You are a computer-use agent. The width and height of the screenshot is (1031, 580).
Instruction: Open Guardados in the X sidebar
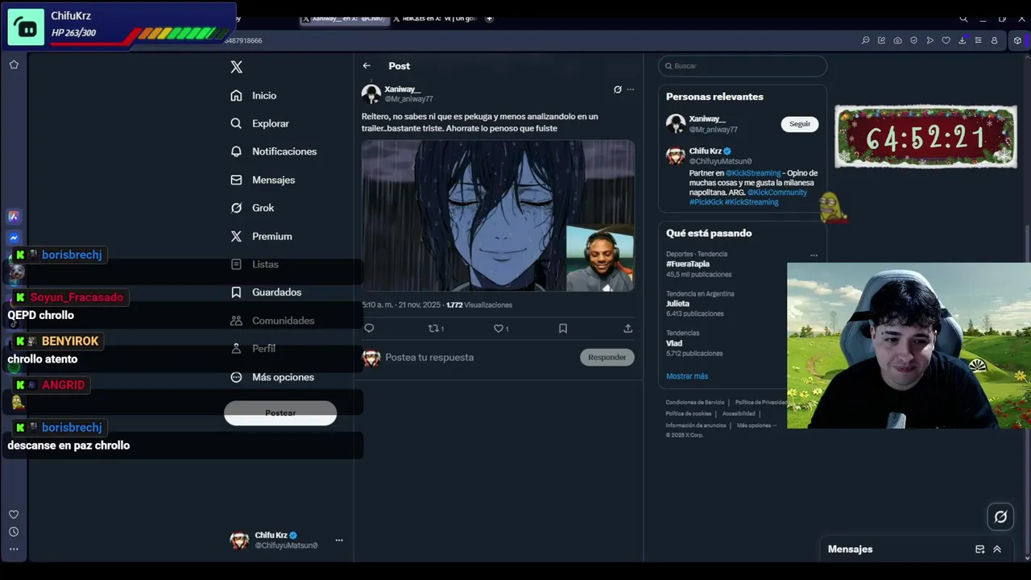(266, 292)
